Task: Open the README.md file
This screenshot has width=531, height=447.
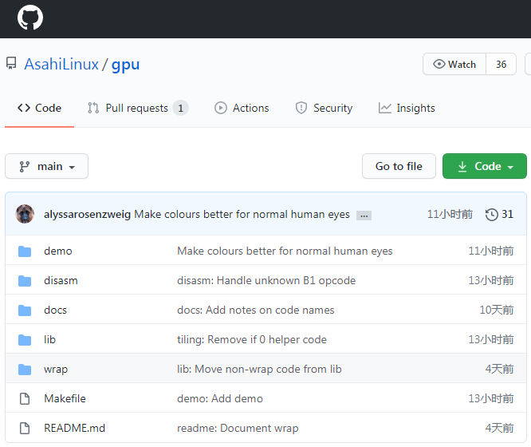Action: [x=74, y=428]
